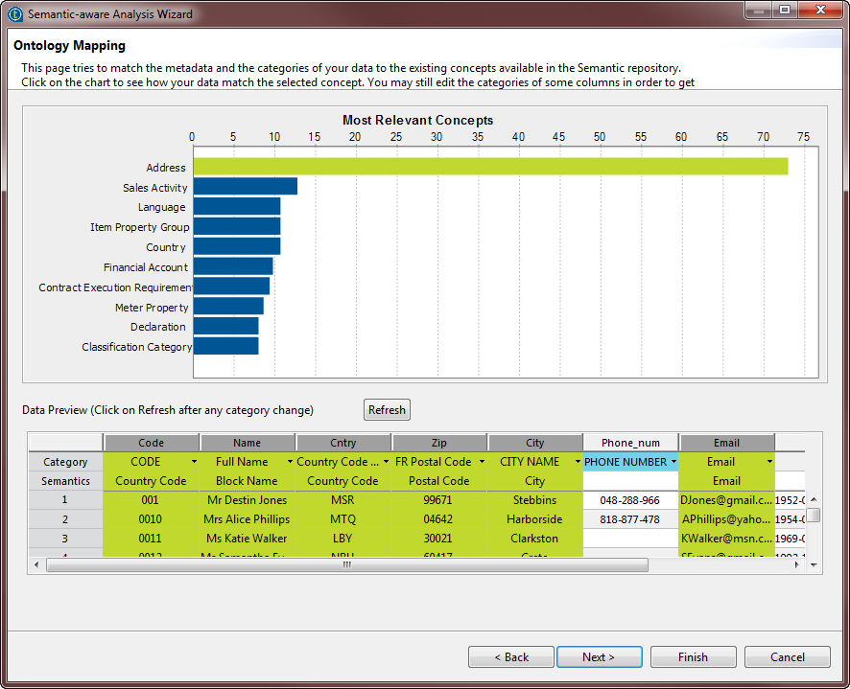Click the Back button

click(511, 657)
